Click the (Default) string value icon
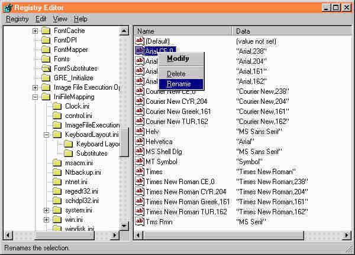This screenshot has width=355, height=255. point(140,41)
